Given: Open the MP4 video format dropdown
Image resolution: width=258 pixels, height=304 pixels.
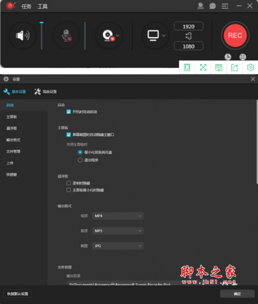Looking at the screenshot, I should (x=118, y=216).
